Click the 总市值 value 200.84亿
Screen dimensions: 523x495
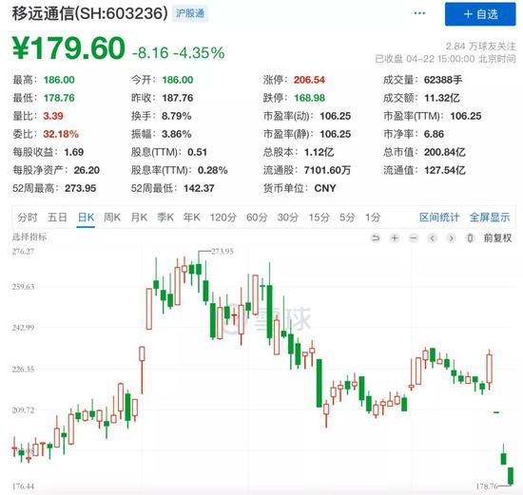(x=445, y=152)
